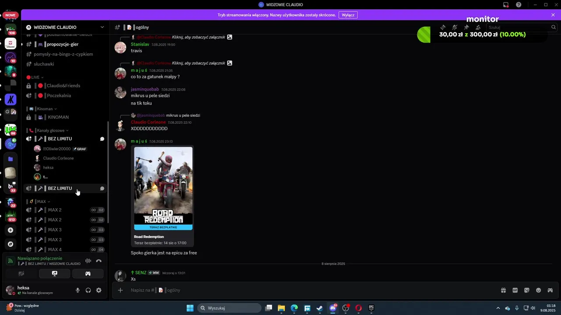This screenshot has width=561, height=315.
Task: Turn on camera in voice panel
Action: point(21,274)
